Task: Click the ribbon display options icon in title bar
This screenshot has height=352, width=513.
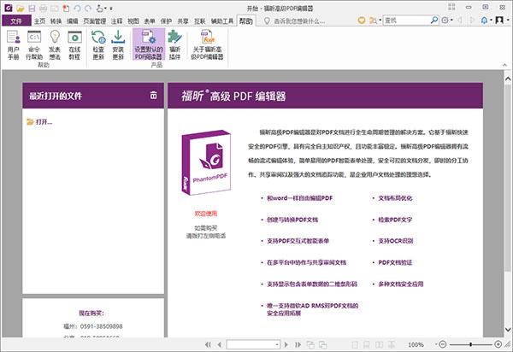Action: click(451, 7)
